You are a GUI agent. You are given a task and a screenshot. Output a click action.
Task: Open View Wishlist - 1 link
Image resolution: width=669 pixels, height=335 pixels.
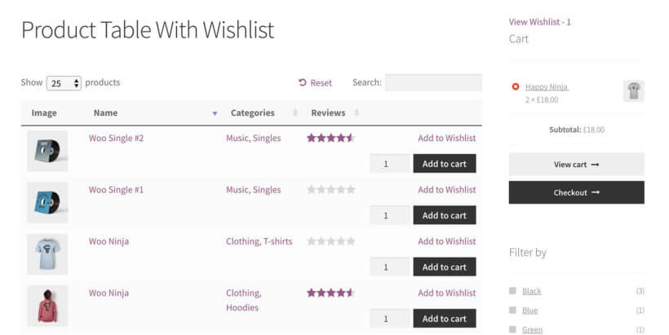click(540, 22)
